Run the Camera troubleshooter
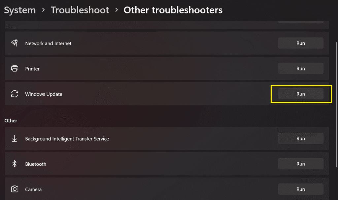 301,189
